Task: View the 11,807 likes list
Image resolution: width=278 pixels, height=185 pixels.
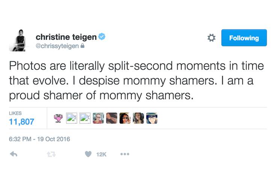Action: coord(21,122)
